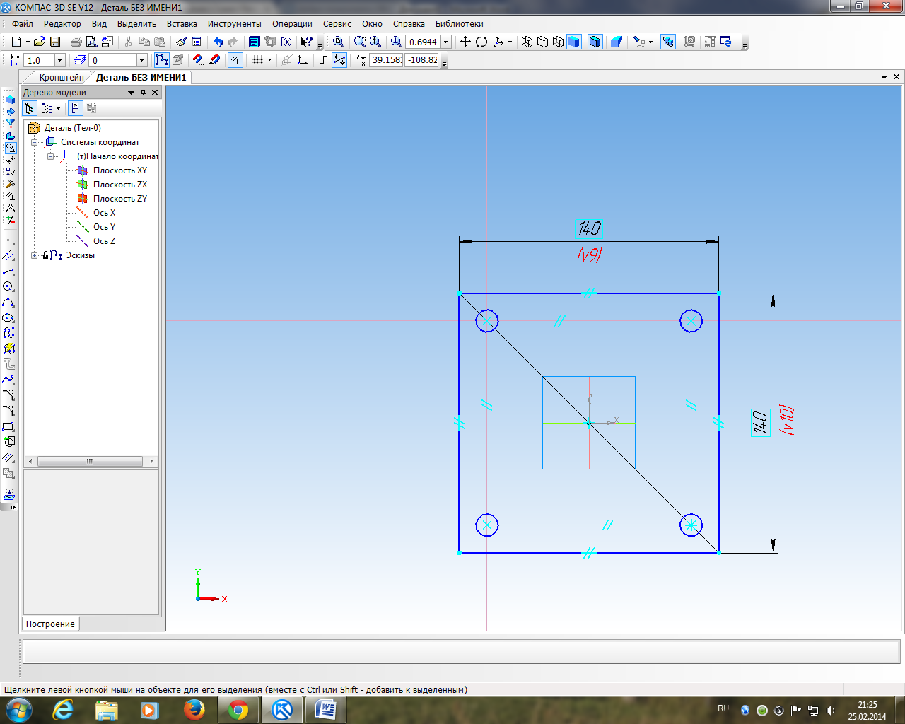This screenshot has height=724, width=905.
Task: Click the Spline curve tool in the sidebar
Action: click(x=8, y=380)
